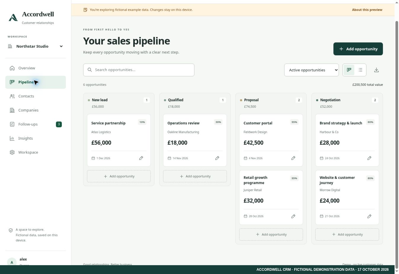Click the Morrow Digital company name

330,190
